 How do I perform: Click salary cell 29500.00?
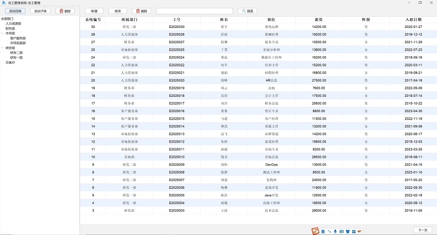tap(319, 103)
